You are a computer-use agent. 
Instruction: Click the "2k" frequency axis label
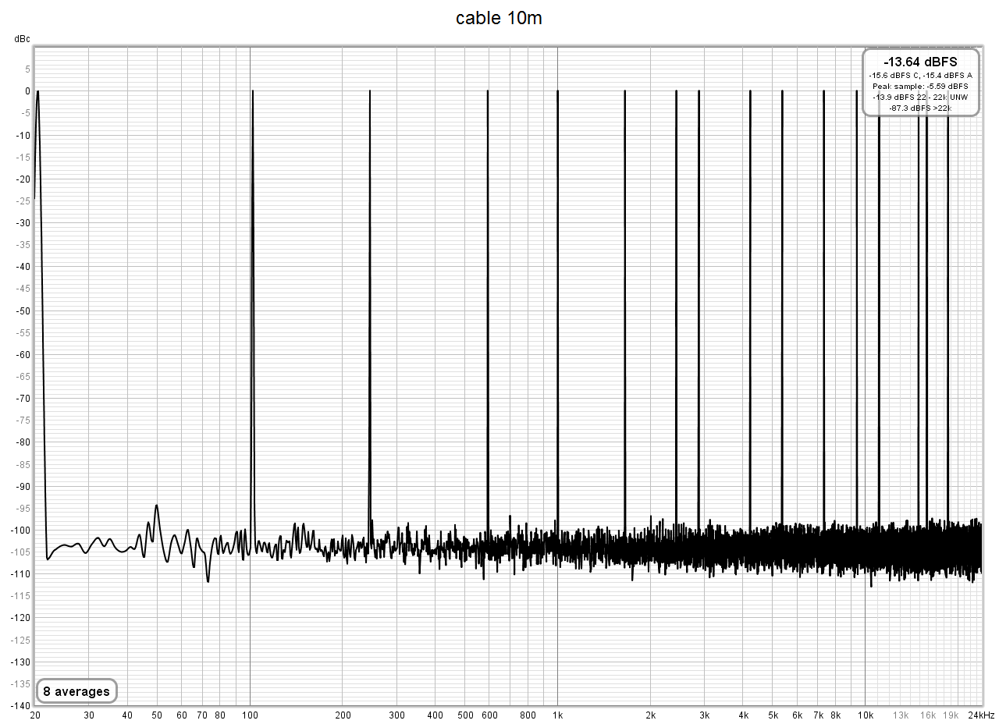pos(650,715)
